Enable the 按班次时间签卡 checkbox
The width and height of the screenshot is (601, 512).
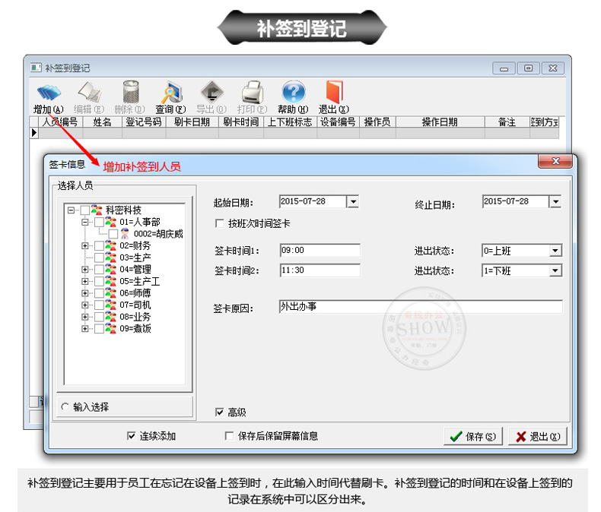tap(220, 224)
